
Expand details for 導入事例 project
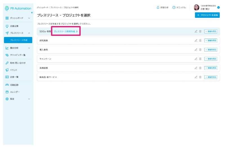211,50
